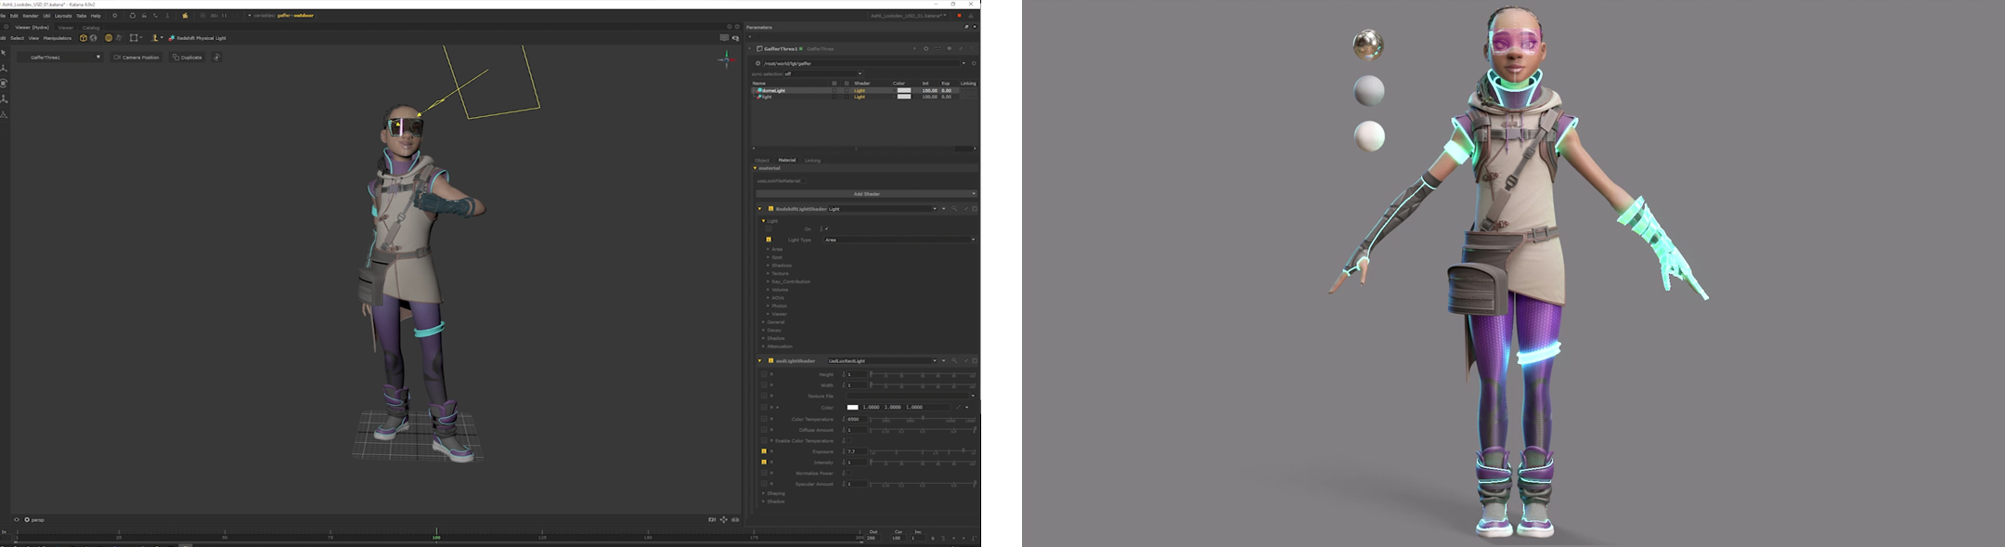Click the axis orientation gizmo in viewer
The image size is (2005, 547).
(727, 59)
